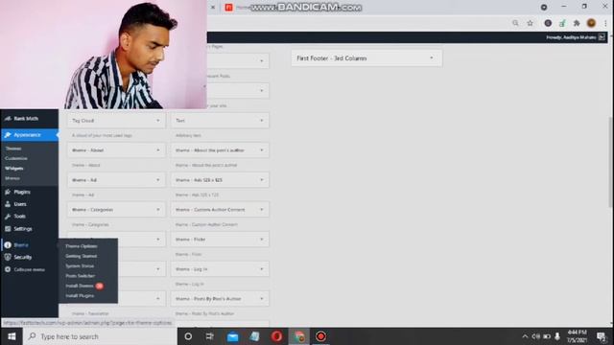This screenshot has width=614, height=345.
Task: Open Task View on the taskbar
Action: [x=210, y=336]
